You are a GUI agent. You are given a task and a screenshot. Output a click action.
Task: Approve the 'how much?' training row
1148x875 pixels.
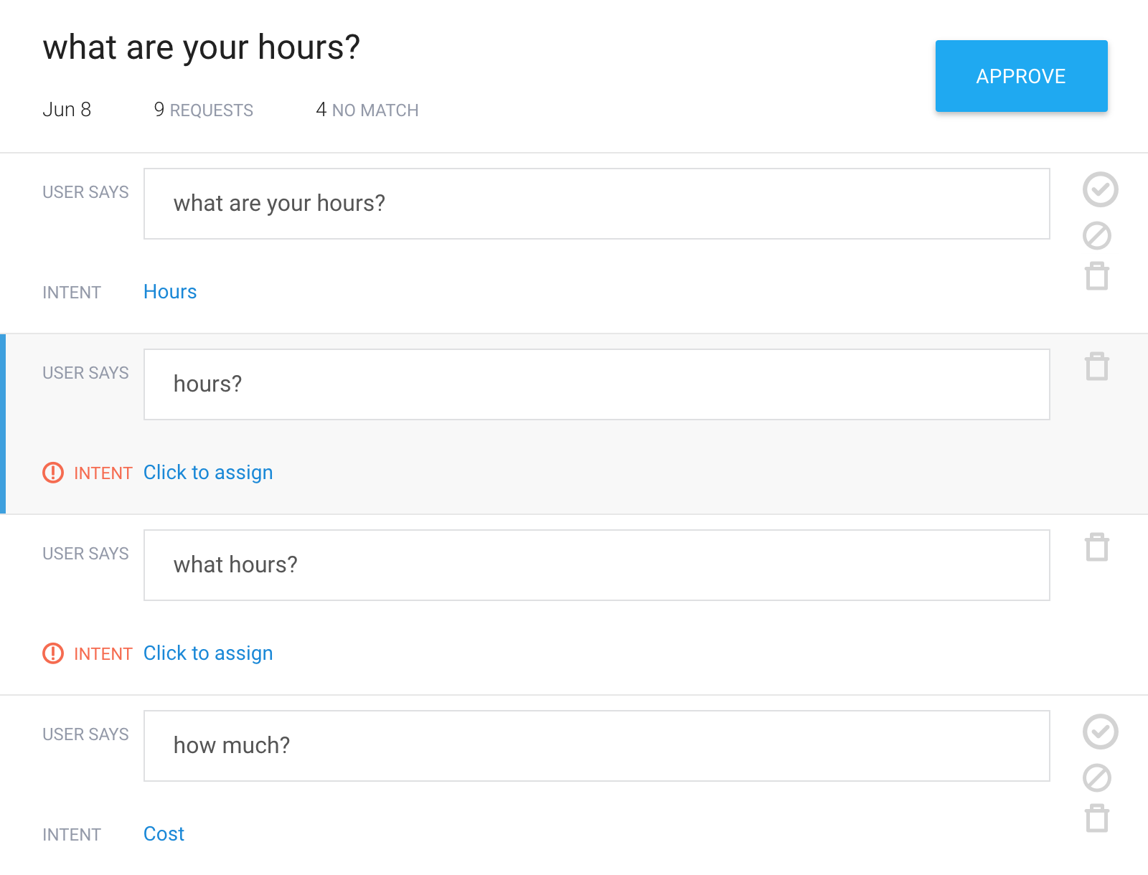tap(1100, 732)
